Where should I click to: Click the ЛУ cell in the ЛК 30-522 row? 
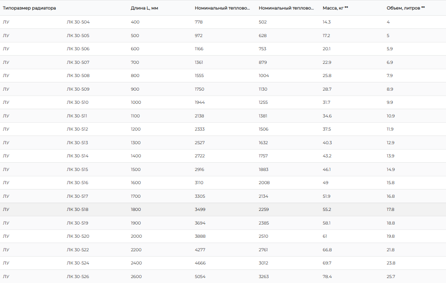pyautogui.click(x=6, y=250)
